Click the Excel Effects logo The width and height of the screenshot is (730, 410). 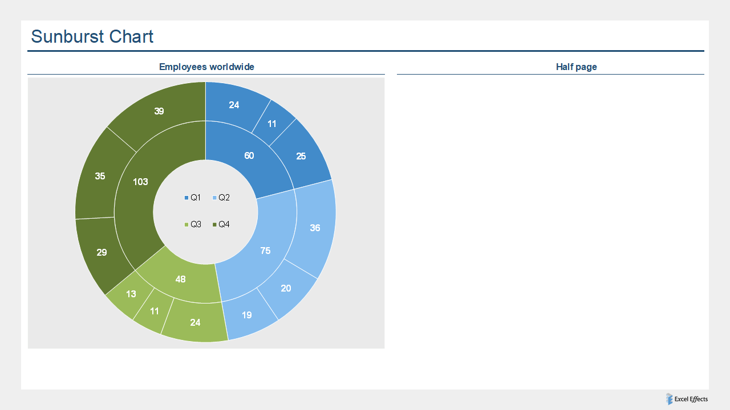pyautogui.click(x=668, y=399)
